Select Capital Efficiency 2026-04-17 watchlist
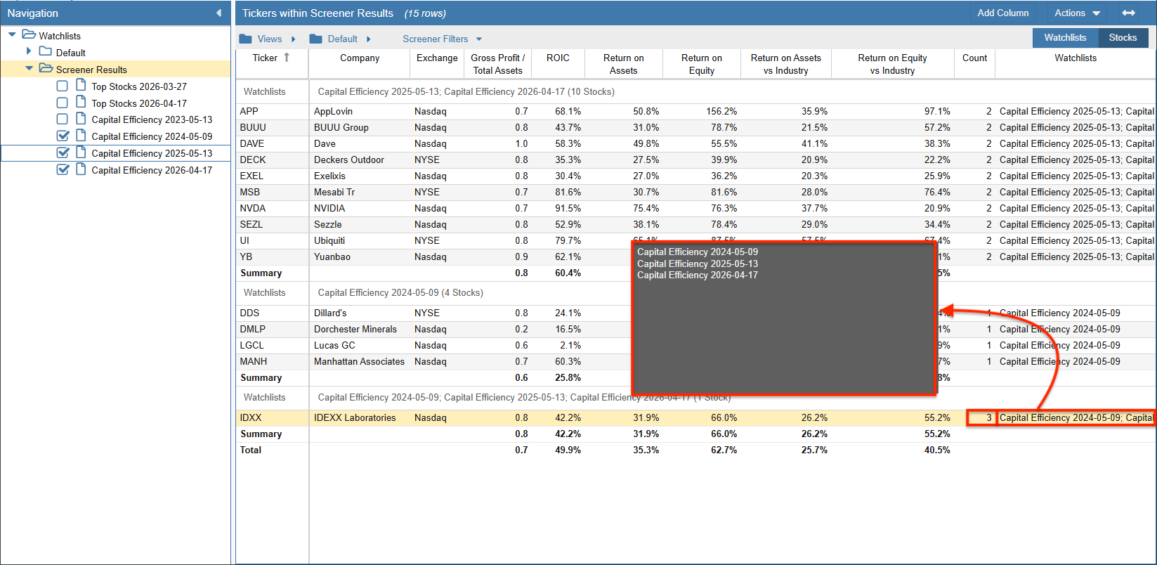The height and width of the screenshot is (565, 1157). (152, 170)
